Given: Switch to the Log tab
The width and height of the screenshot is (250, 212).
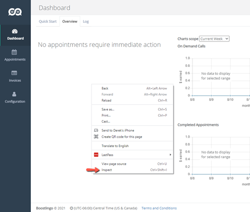Looking at the screenshot, I should (x=86, y=22).
